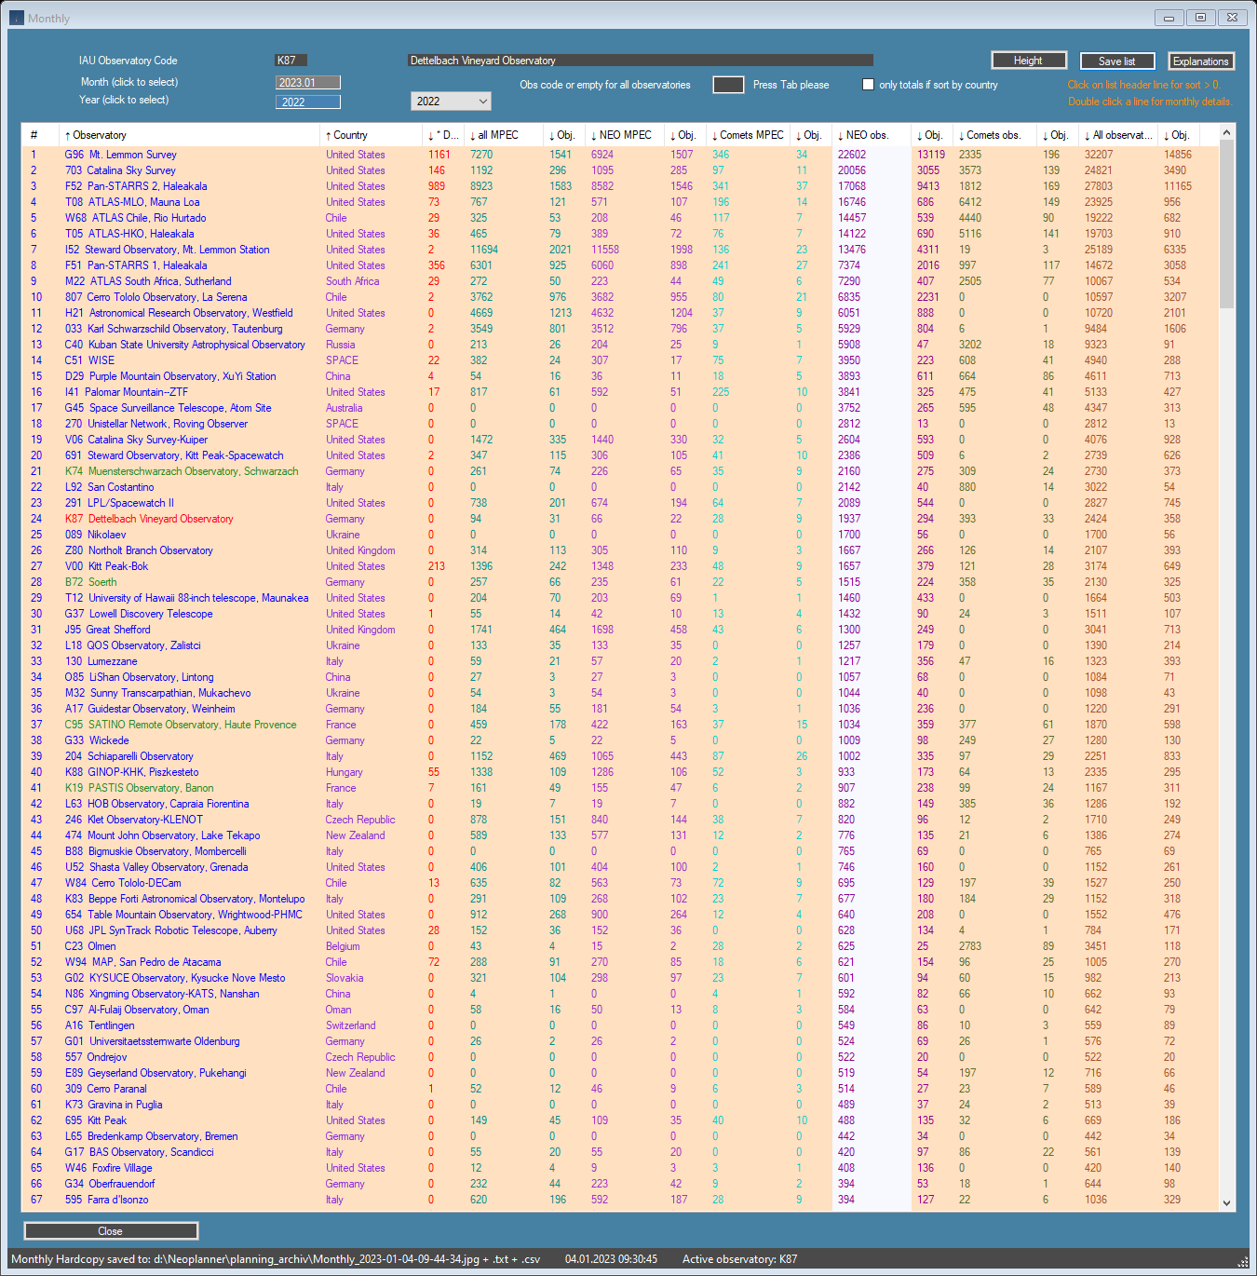Viewport: 1257px width, 1276px height.
Task: Select row '309 Cerro Paranal'
Action: (x=619, y=1089)
